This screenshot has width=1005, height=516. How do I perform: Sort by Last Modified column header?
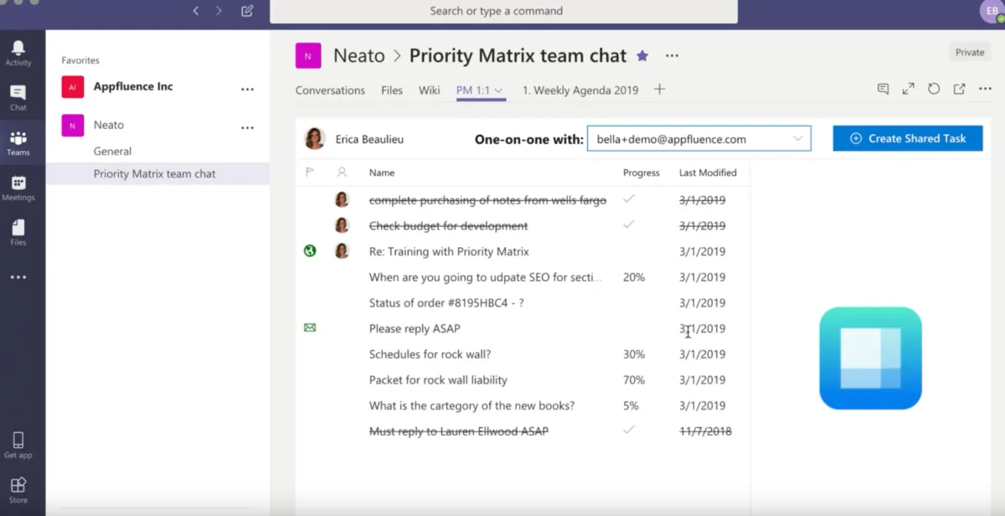(708, 173)
